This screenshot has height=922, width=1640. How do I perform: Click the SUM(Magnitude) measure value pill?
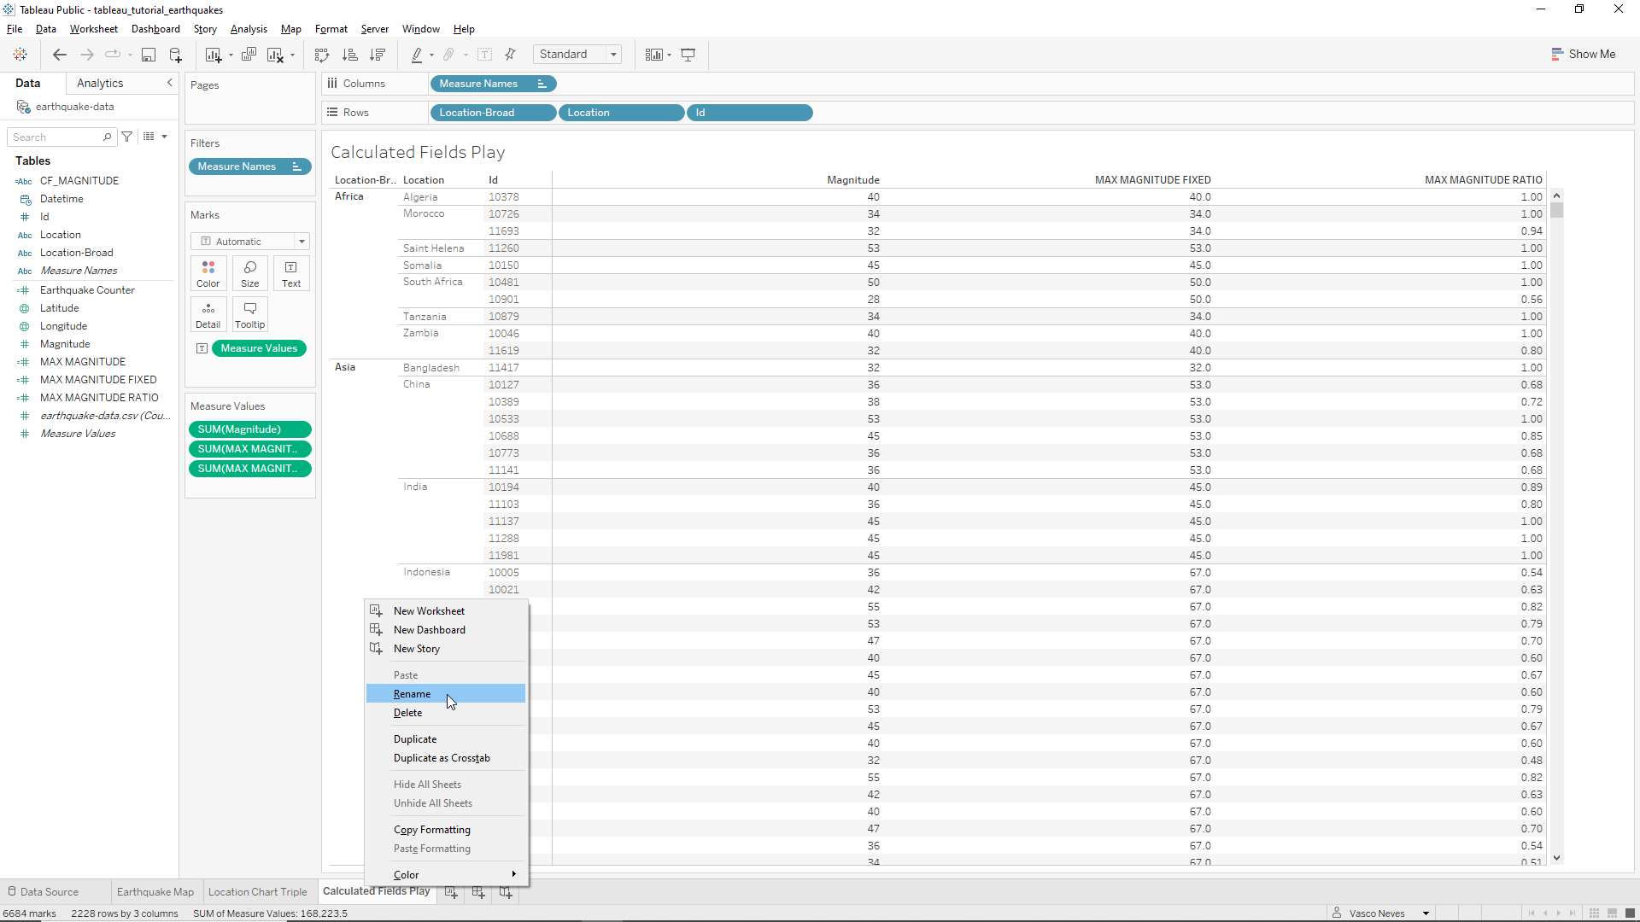(250, 429)
